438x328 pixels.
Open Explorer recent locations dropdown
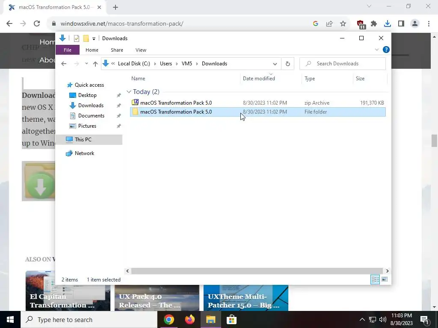(86, 64)
